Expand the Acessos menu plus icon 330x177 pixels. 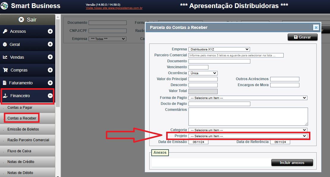(x=50, y=31)
